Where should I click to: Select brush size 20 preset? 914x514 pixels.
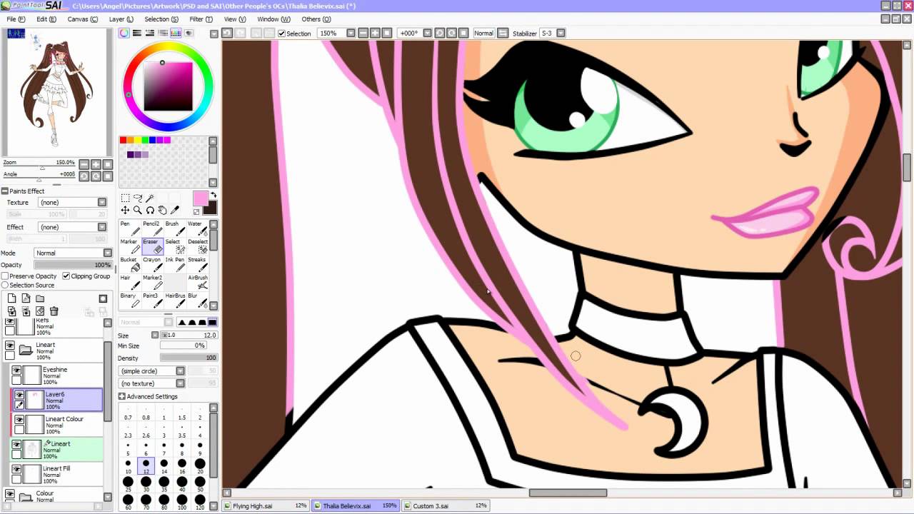tap(200, 467)
